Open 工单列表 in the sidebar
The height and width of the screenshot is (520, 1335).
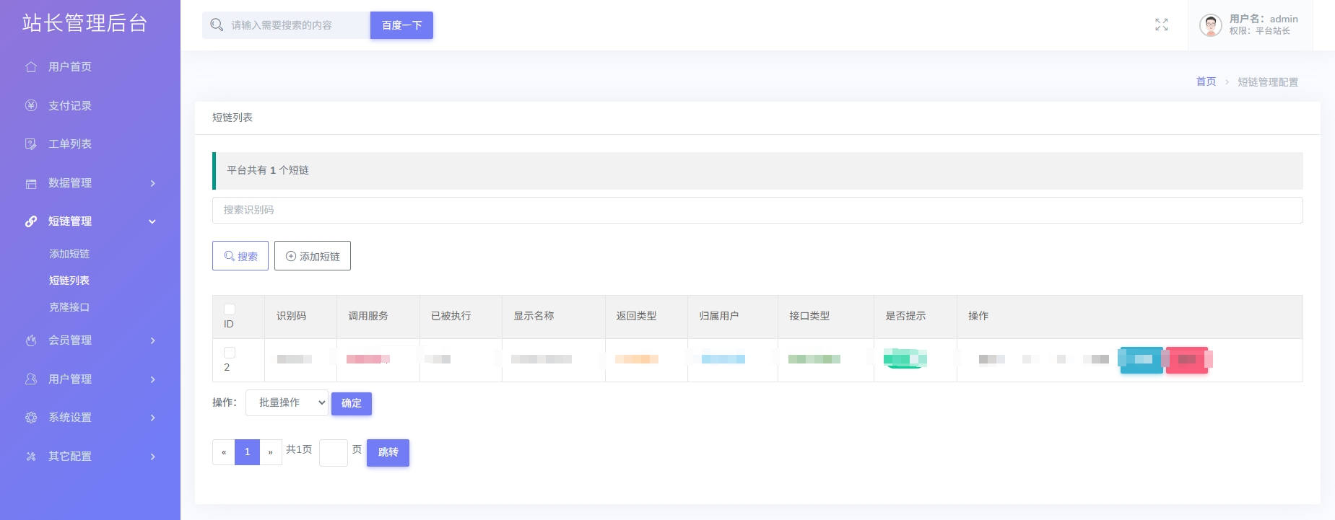[x=70, y=144]
